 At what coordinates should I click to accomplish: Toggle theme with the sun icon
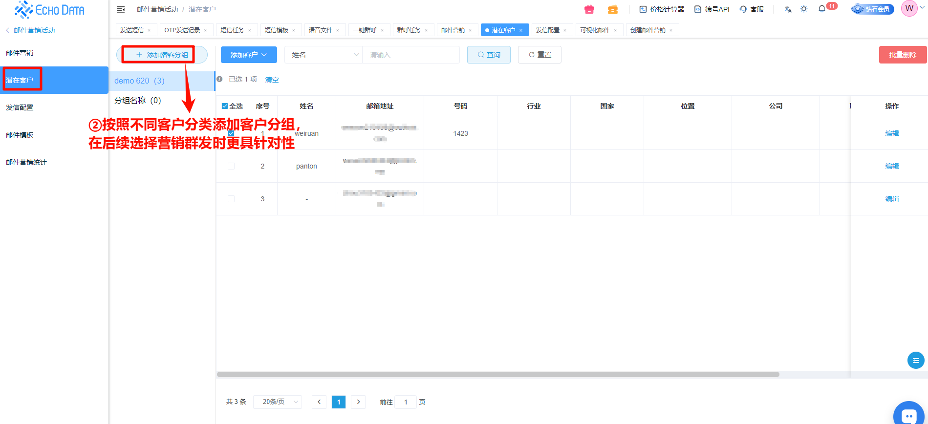click(804, 9)
